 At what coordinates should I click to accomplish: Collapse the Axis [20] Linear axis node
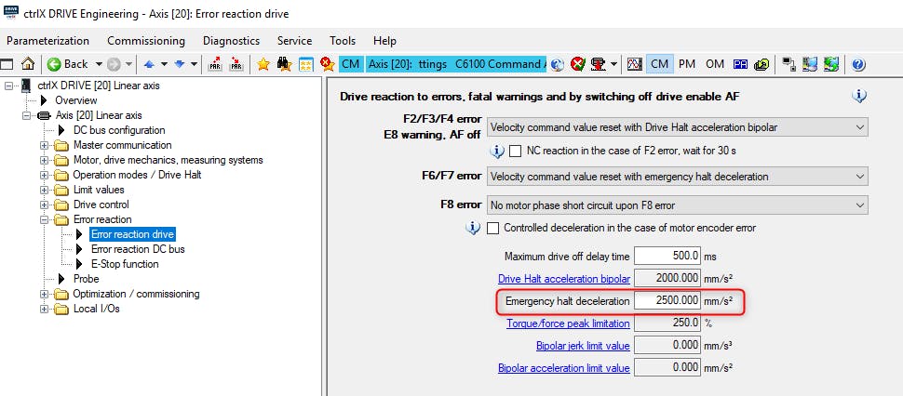[x=26, y=115]
